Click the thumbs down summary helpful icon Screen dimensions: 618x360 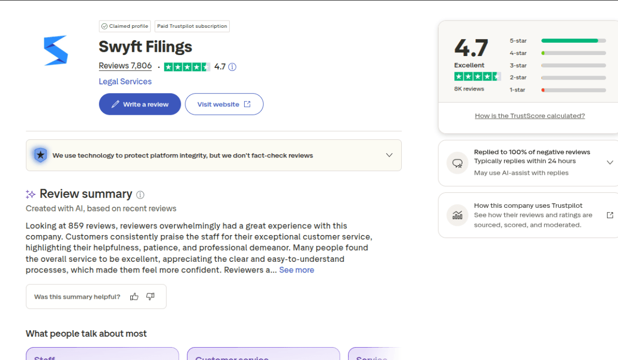pos(150,297)
